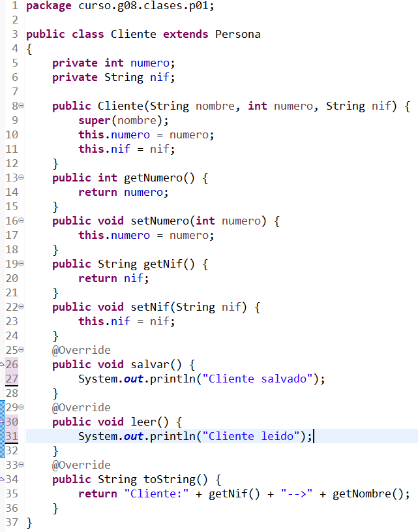
Task: Toggle the fold at line 29 @Override
Action: [21, 407]
